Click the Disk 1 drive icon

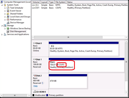[x=35, y=59]
